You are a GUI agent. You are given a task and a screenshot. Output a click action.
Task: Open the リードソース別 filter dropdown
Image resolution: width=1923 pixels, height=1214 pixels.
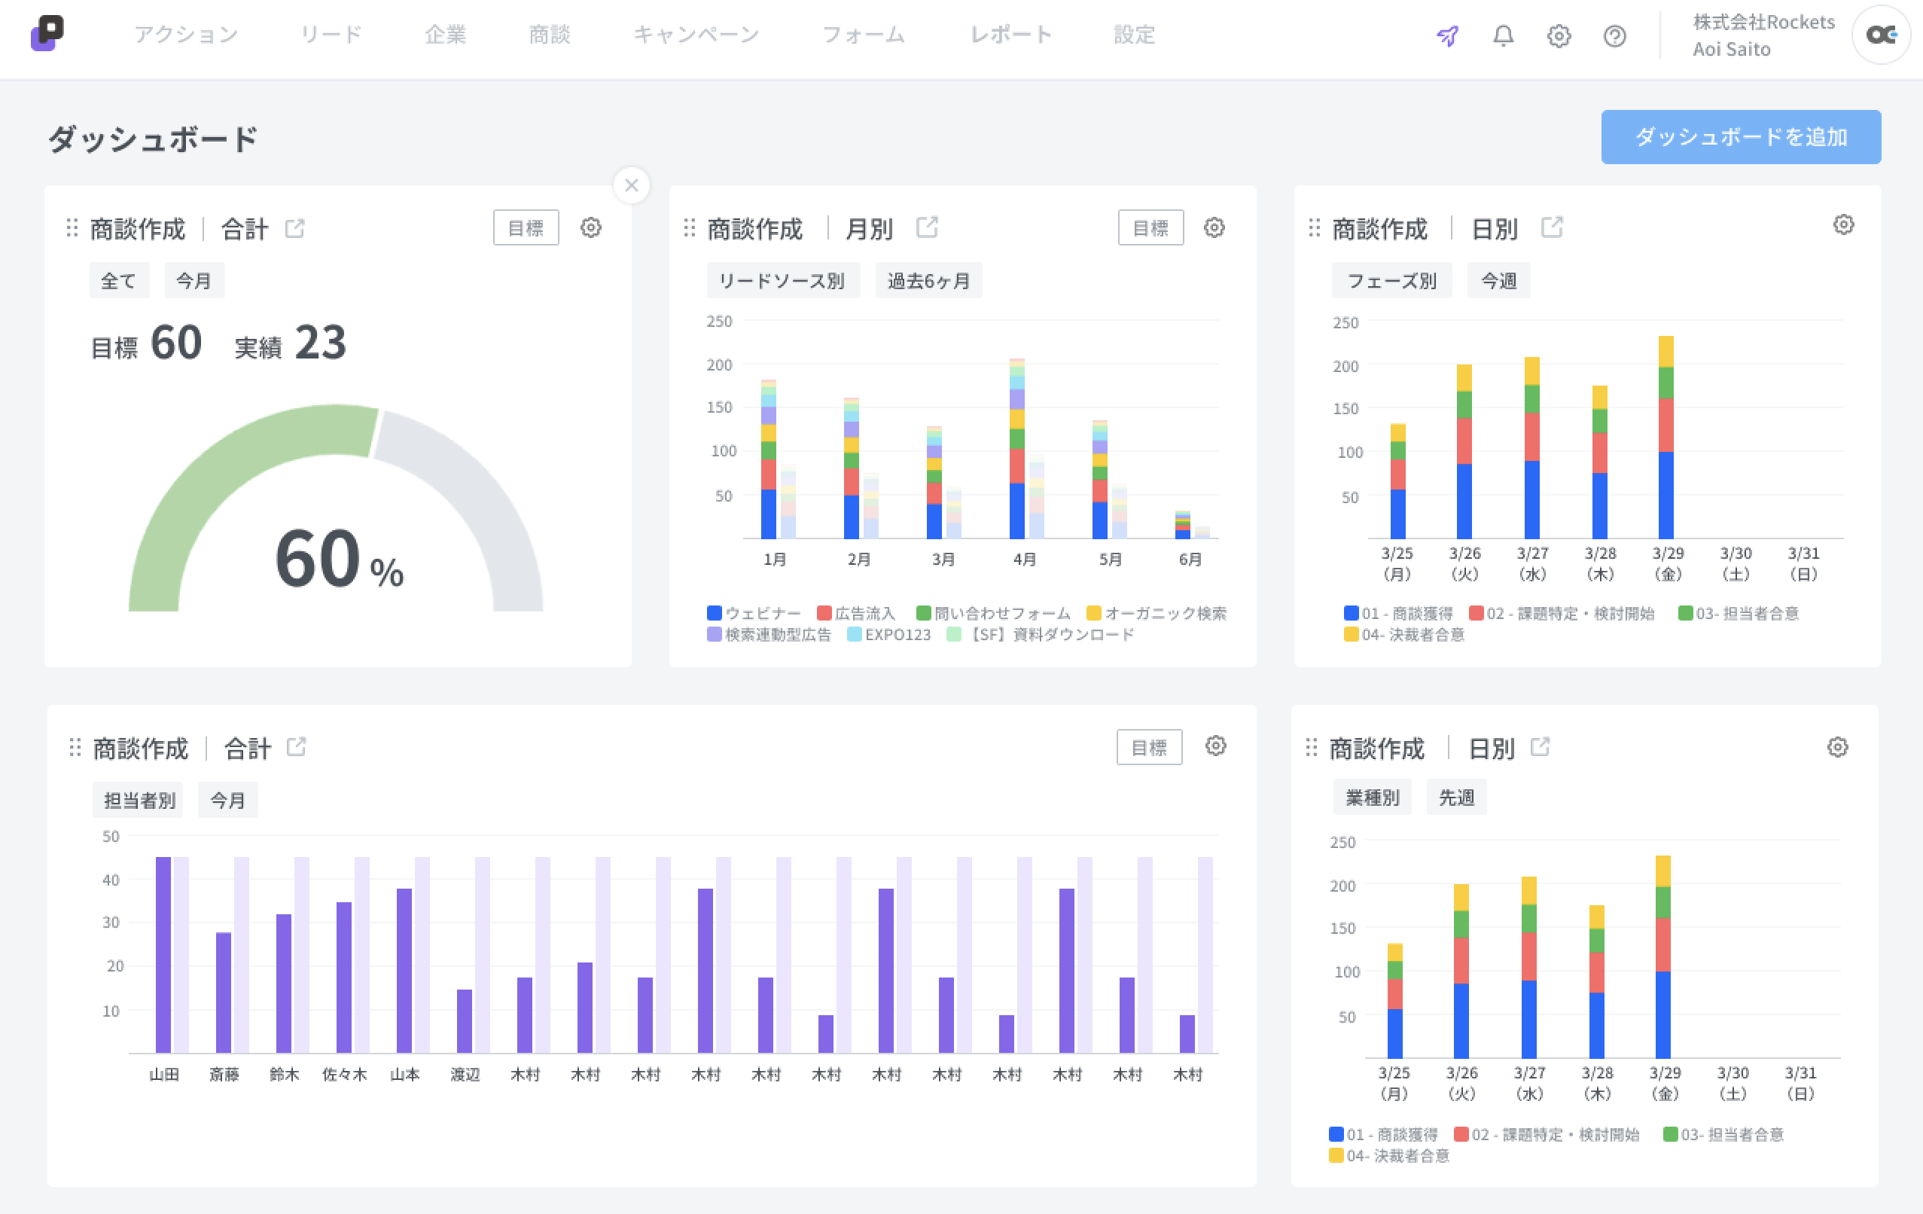(x=782, y=280)
